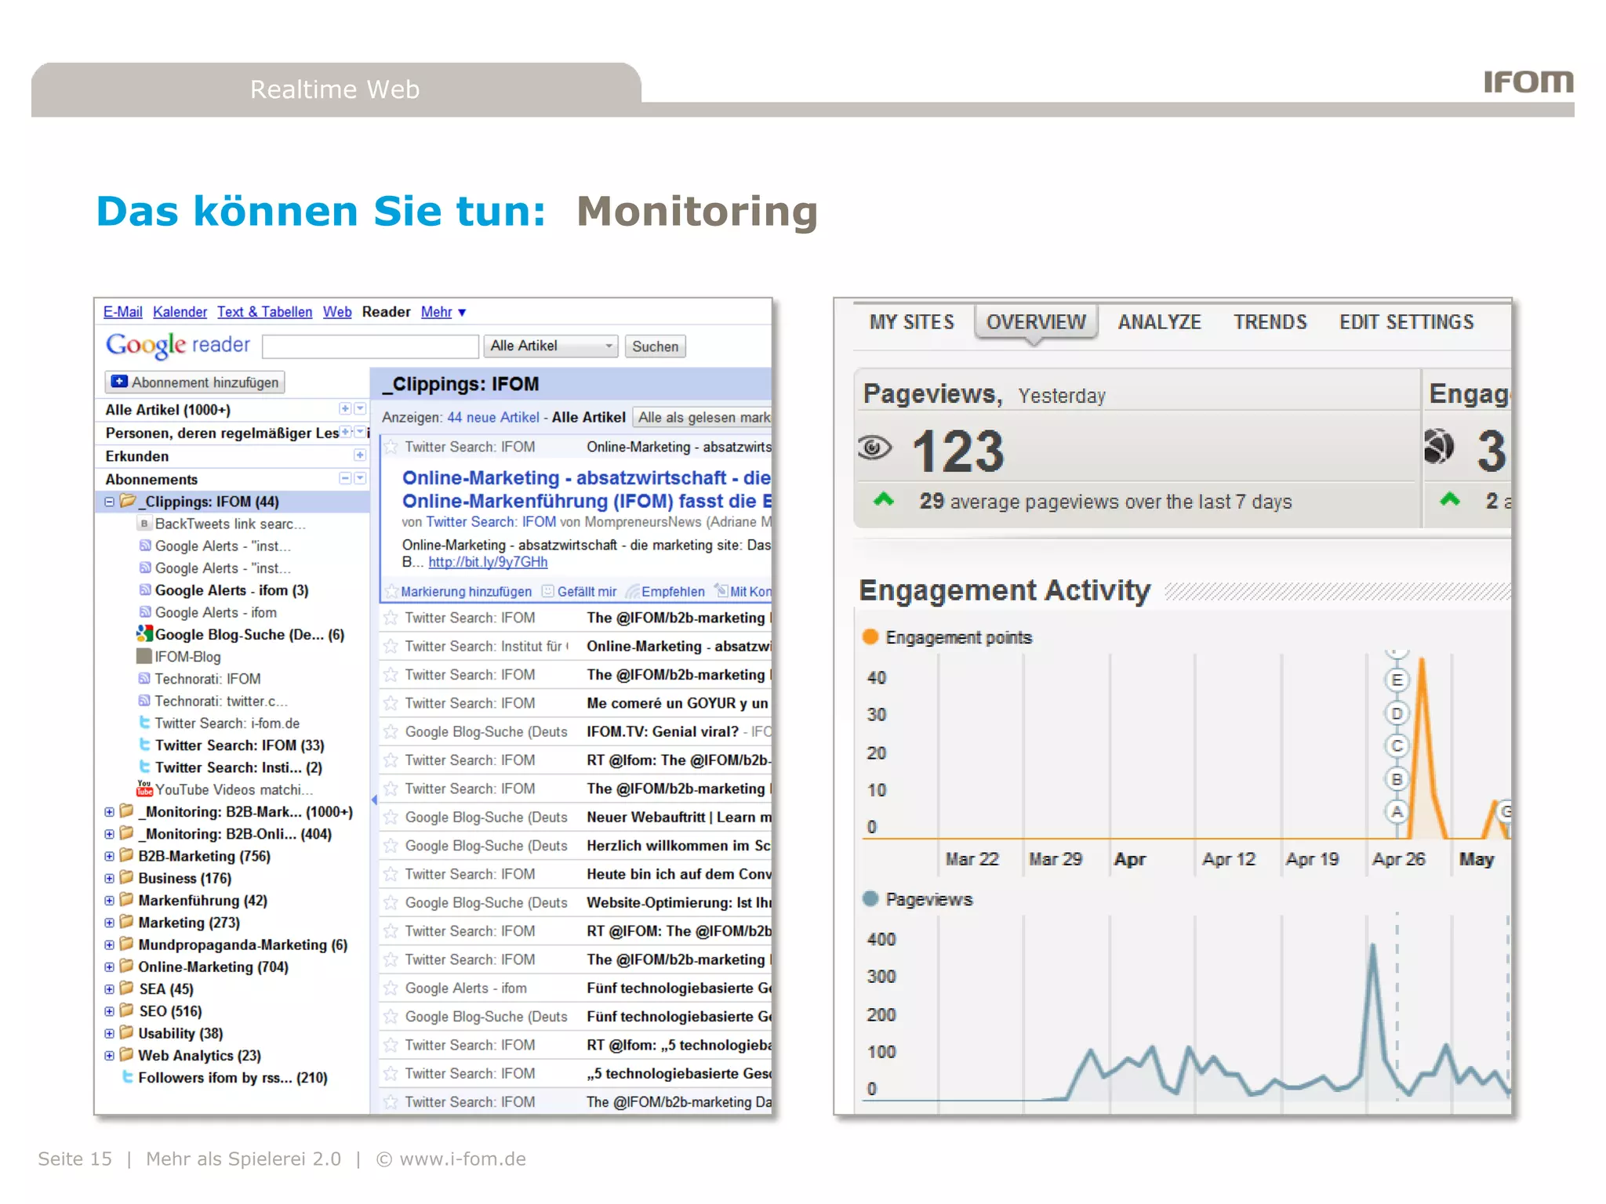Click the Followers ifom by rss Twitter icon

pyautogui.click(x=128, y=1077)
